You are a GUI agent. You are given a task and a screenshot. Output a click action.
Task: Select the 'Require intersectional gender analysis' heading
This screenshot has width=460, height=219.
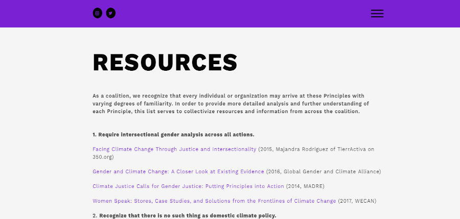[173, 134]
